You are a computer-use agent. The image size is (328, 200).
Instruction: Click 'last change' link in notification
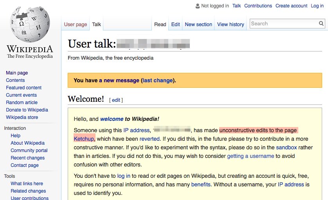pyautogui.click(x=158, y=80)
